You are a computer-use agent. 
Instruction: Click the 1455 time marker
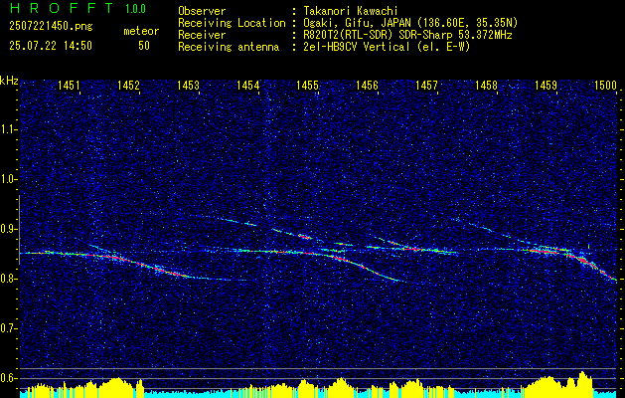(x=308, y=85)
